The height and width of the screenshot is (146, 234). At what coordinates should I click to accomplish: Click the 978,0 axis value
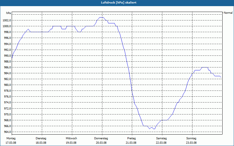(7, 91)
